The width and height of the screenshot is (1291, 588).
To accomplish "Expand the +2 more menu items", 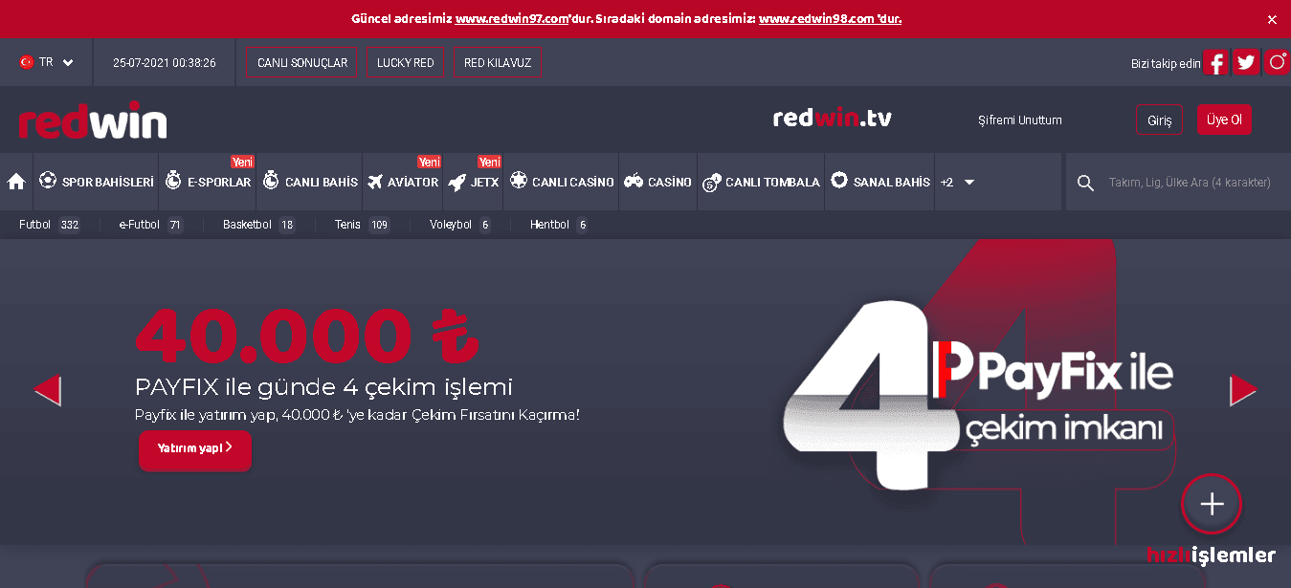I will pos(957,182).
